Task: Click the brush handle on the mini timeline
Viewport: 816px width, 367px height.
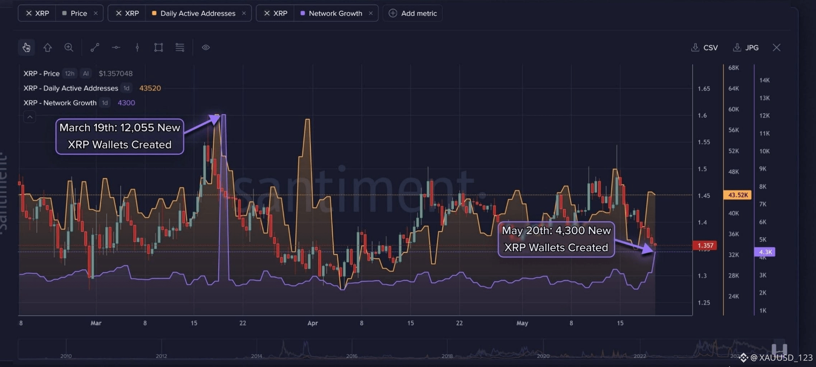Action: point(779,349)
